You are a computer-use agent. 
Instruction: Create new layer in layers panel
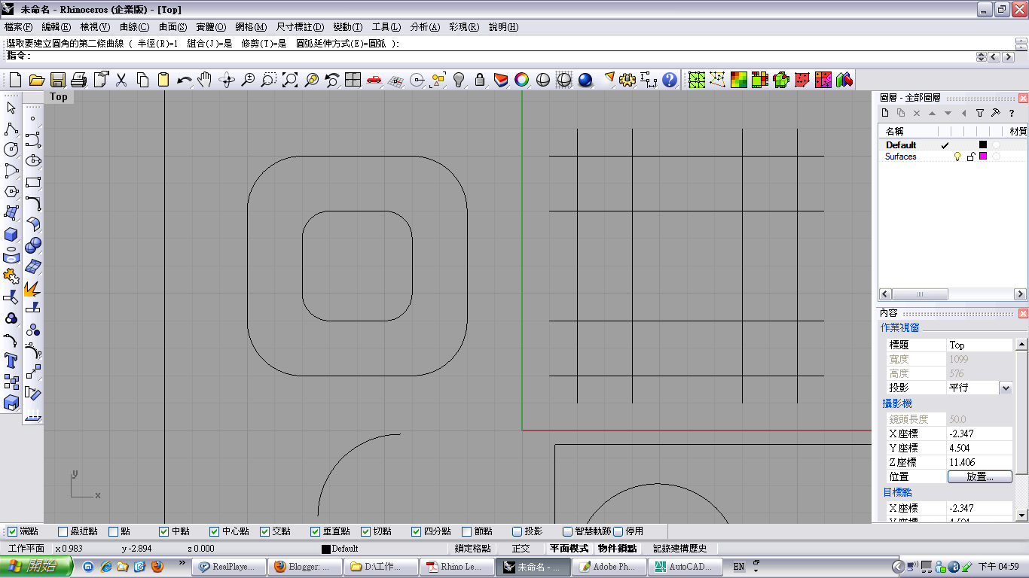pos(886,113)
